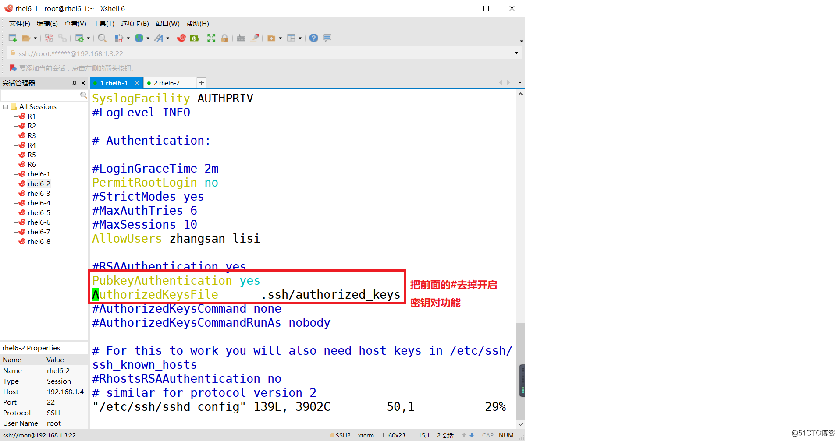Launch Xftp with the red swirl toolbar icon
The height and width of the screenshot is (441, 839).
[x=181, y=38]
